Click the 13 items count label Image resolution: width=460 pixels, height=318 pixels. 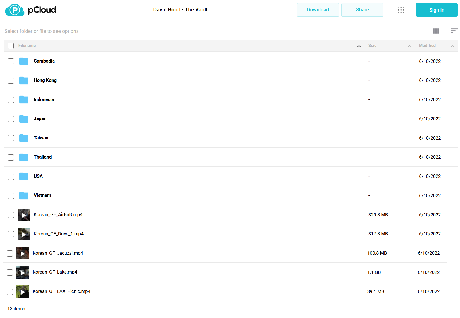16,309
